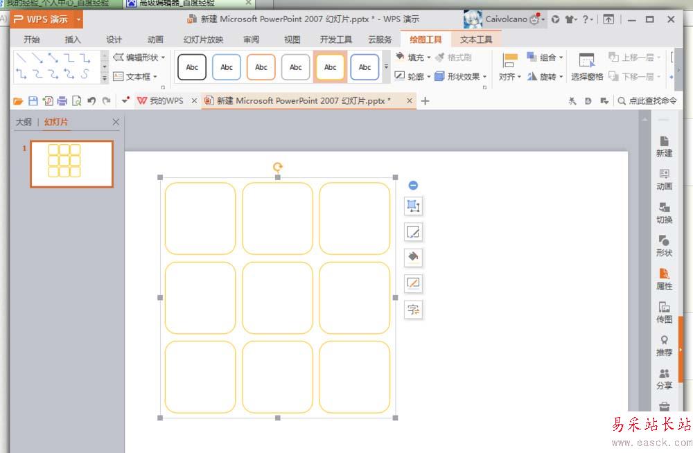
Task: Open the 填充 fill dropdown
Action: coord(413,57)
